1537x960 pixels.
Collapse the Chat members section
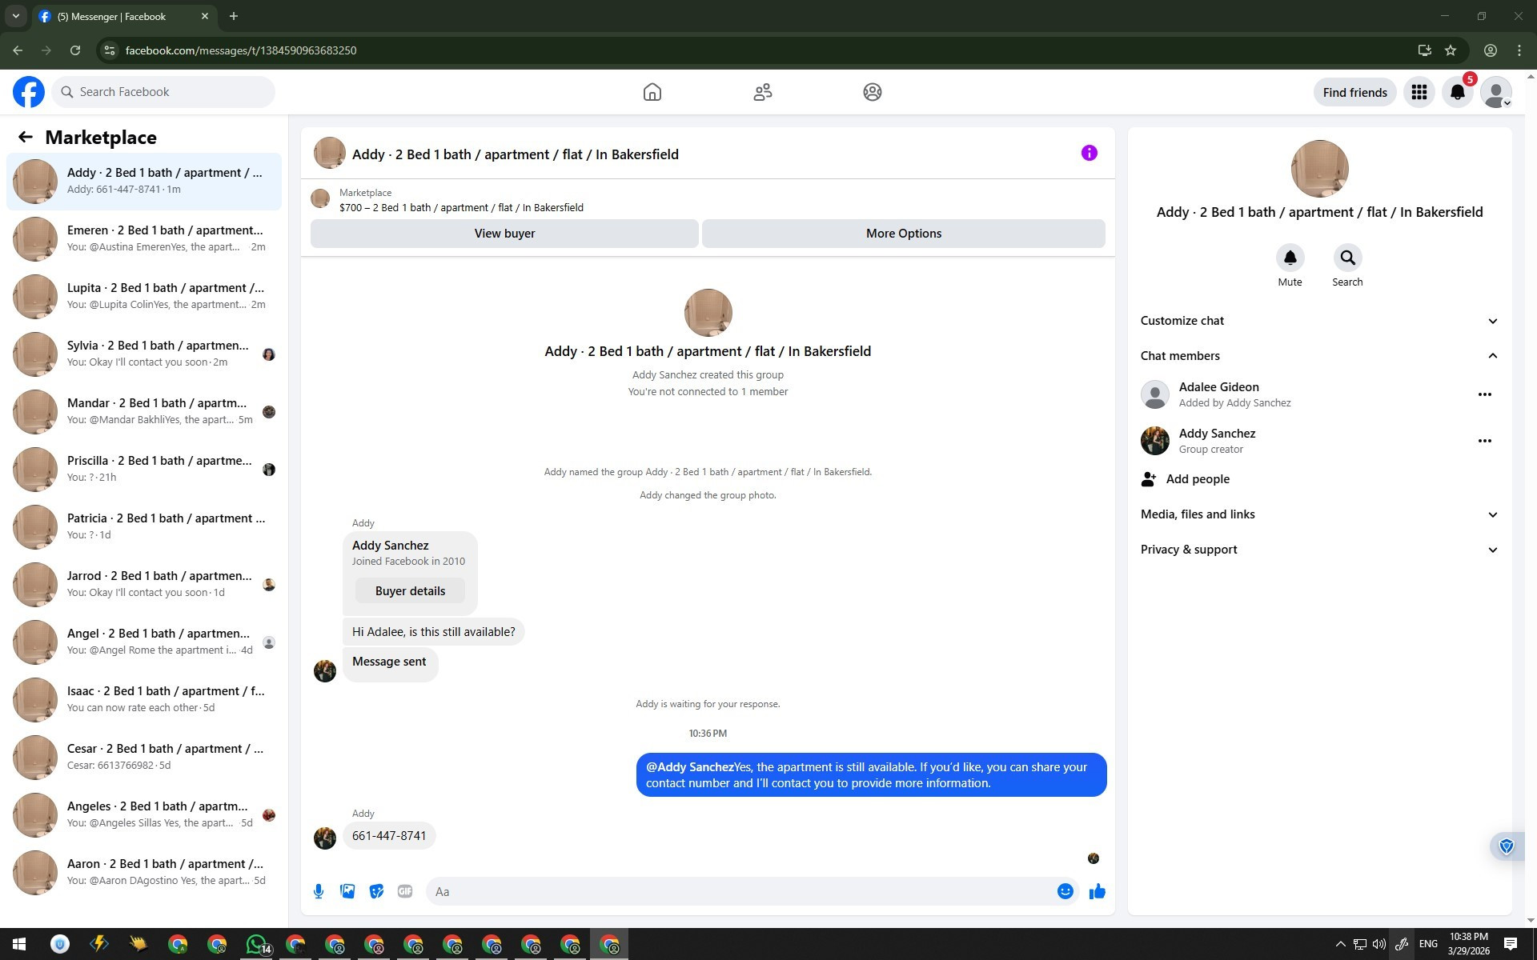click(x=1319, y=356)
